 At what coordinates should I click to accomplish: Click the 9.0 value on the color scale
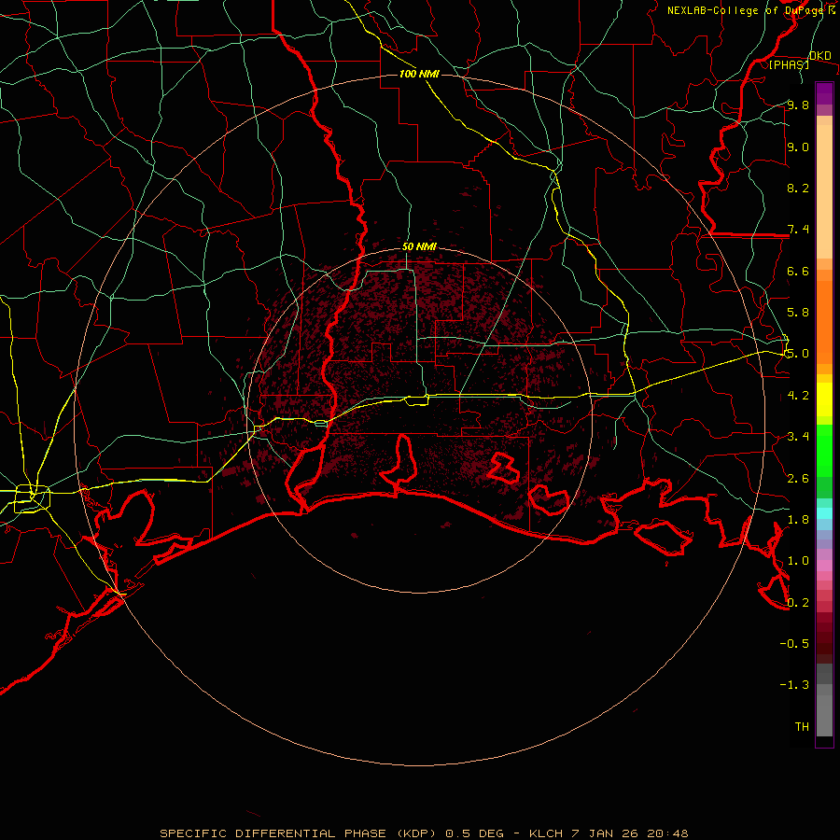click(x=798, y=147)
